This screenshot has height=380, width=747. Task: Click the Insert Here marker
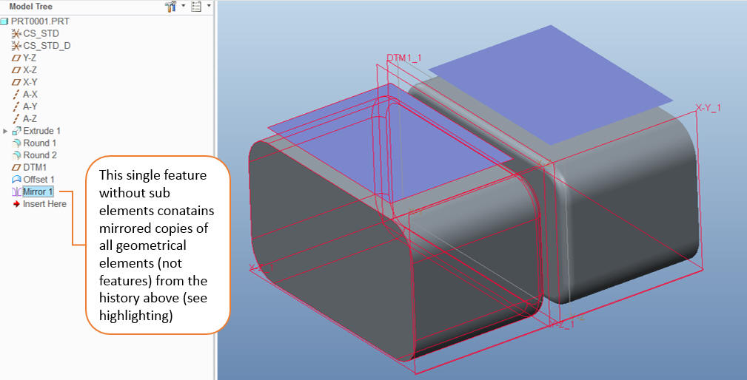point(44,204)
